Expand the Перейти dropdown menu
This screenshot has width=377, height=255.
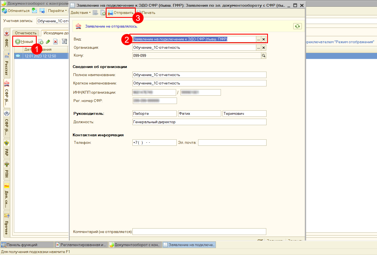point(57,11)
